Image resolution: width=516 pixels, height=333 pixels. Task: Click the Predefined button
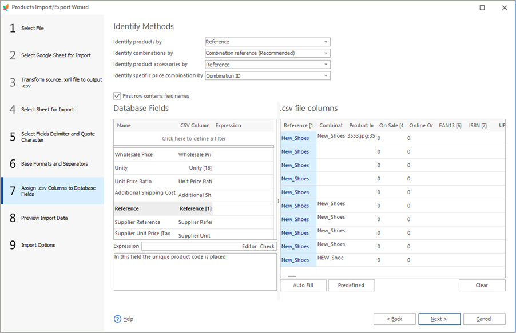[351, 286]
